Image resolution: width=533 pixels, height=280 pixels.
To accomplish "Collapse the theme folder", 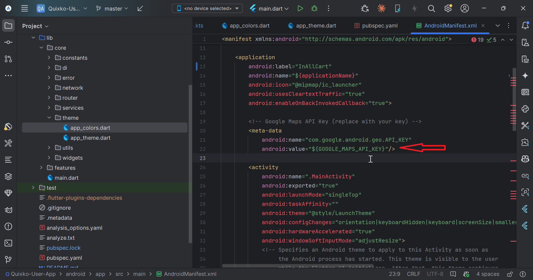I will (x=49, y=117).
